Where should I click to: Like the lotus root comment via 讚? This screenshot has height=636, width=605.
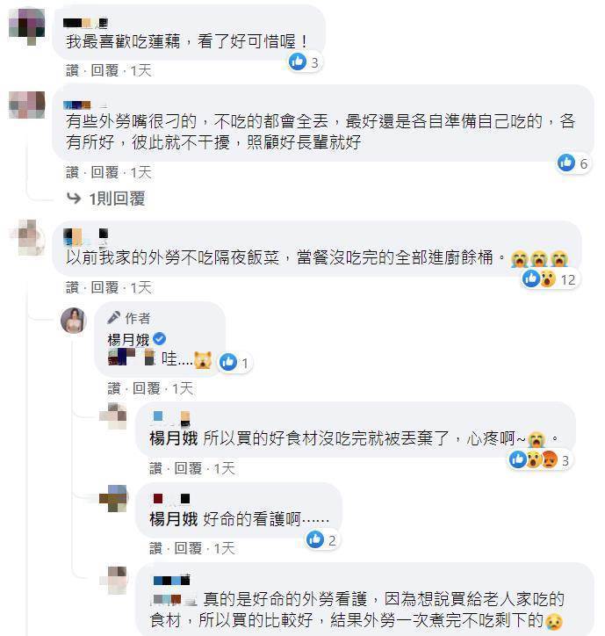[x=72, y=70]
